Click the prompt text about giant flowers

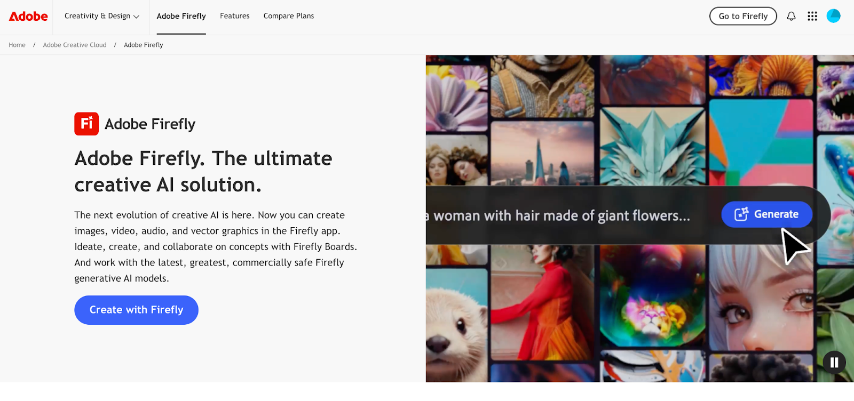(x=558, y=215)
